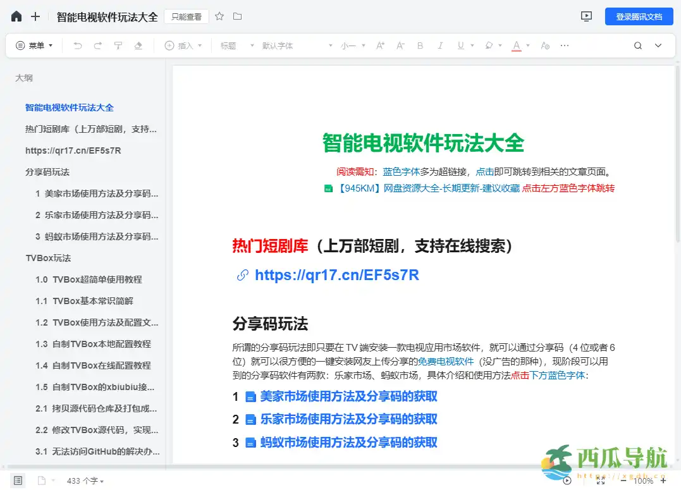Viewport: 681px width, 490px height.
Task: Open the format painter tool
Action: tap(120, 46)
